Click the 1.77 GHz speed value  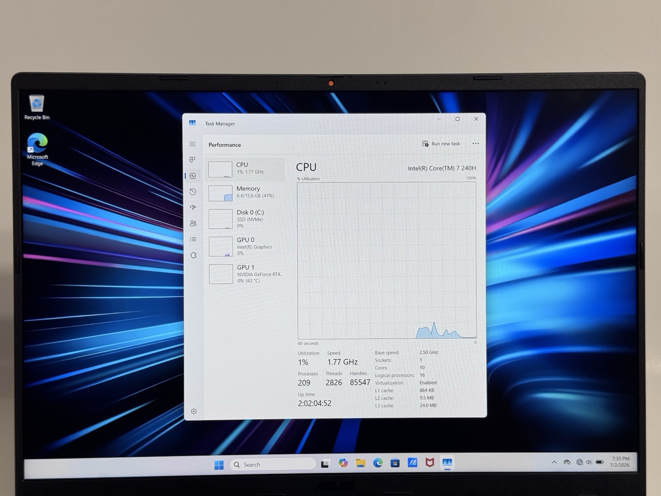tap(342, 362)
